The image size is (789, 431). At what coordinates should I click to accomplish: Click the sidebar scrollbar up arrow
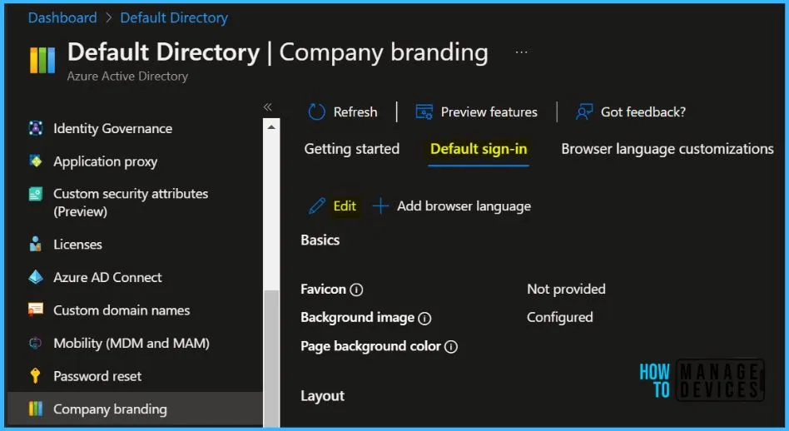tap(271, 127)
